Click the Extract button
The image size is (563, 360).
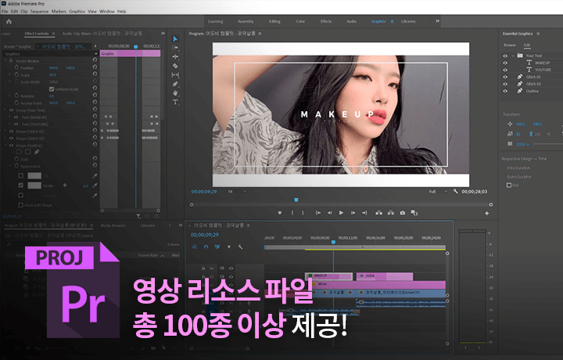(391, 213)
